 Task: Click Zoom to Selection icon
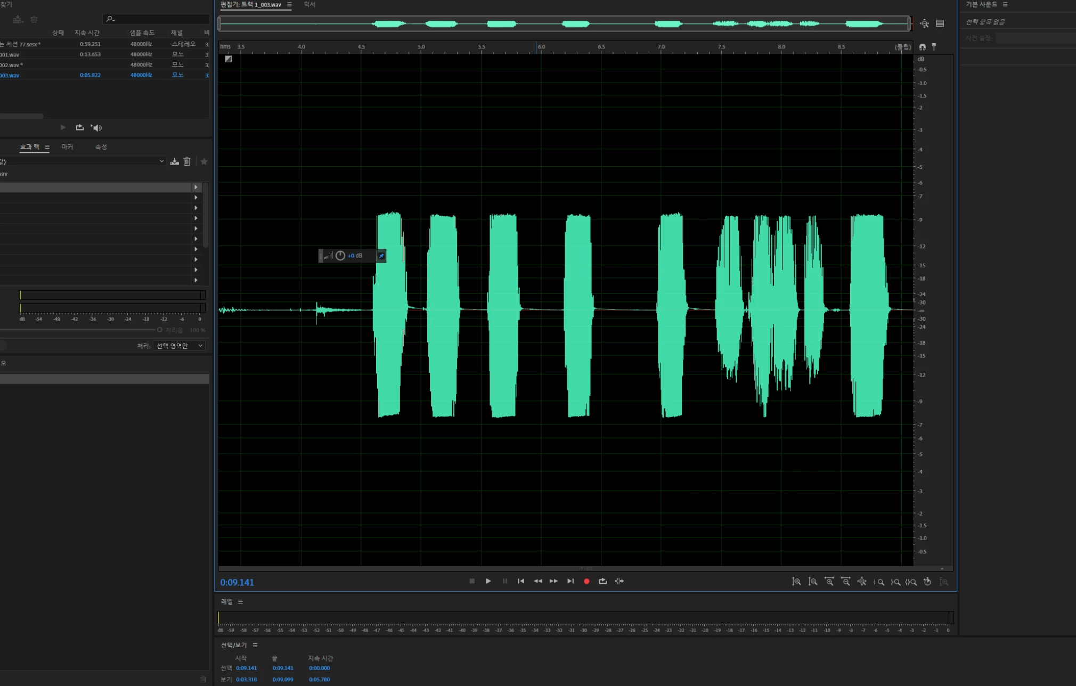click(911, 582)
